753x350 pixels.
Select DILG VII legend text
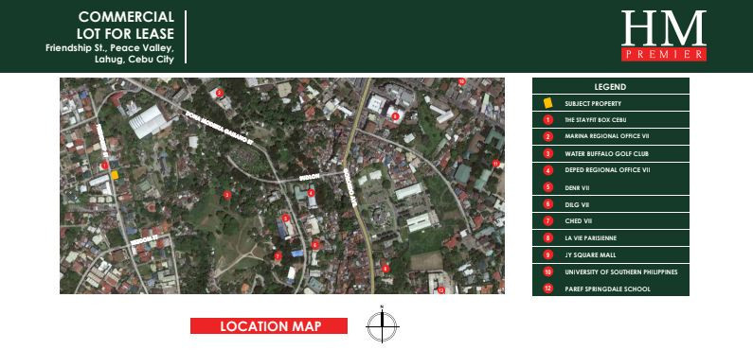577,204
